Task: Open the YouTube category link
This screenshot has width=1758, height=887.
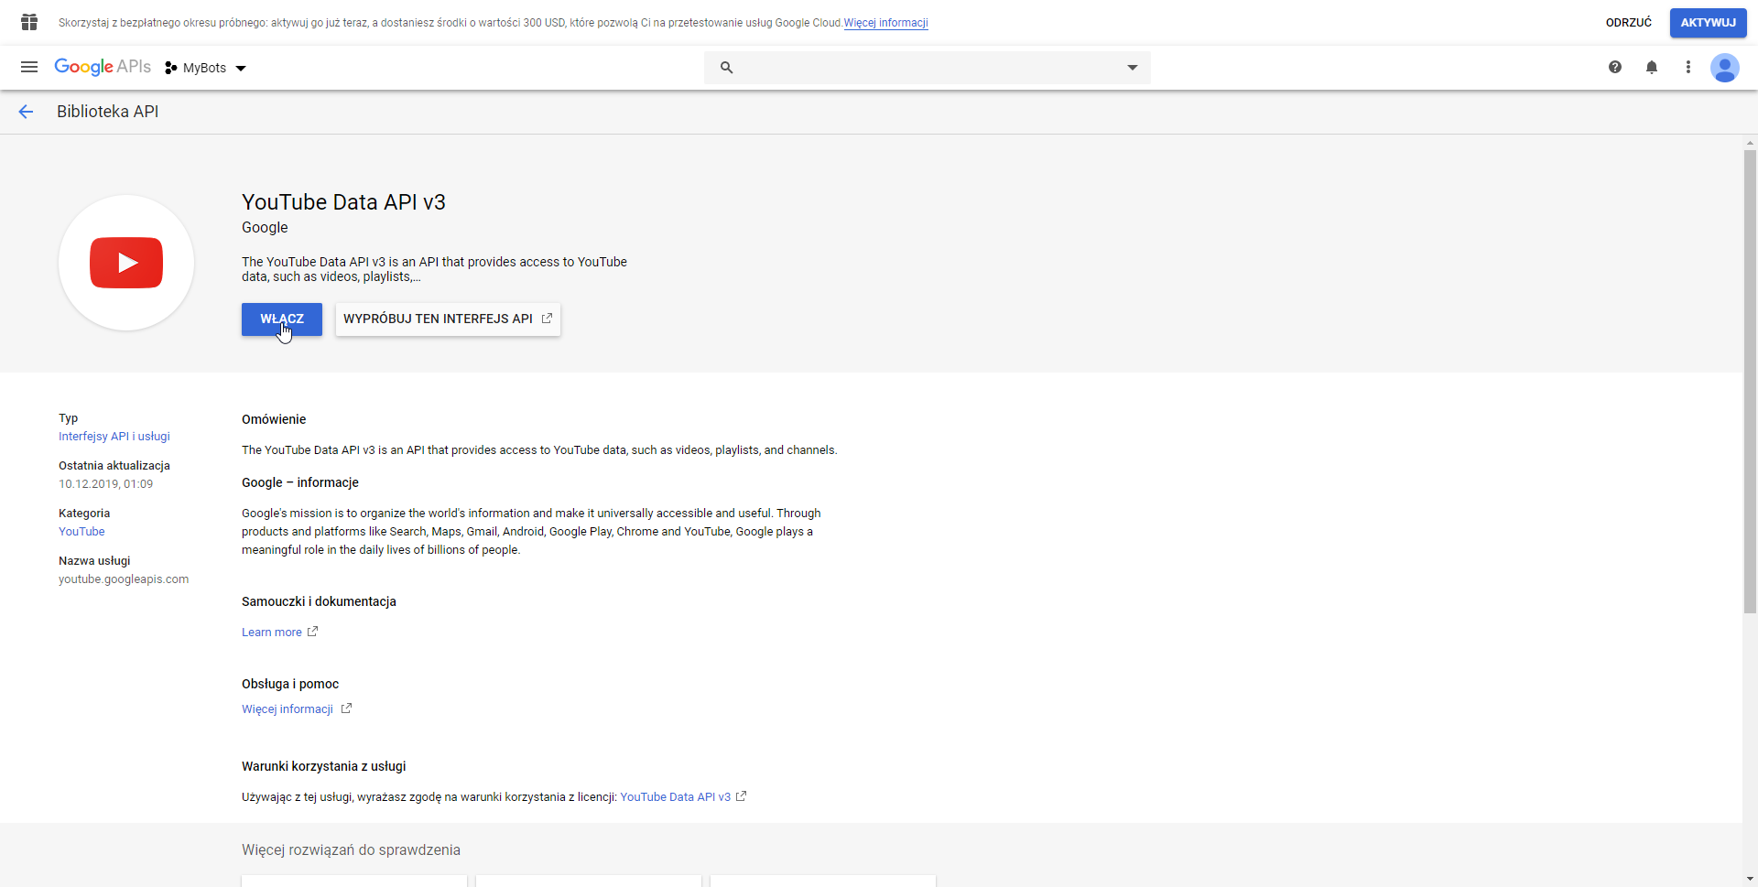Action: [81, 532]
